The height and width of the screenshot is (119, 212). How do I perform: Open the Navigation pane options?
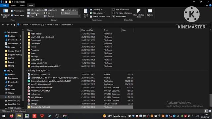pos(5,13)
